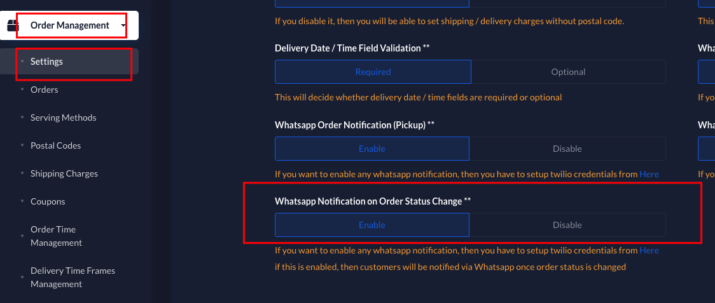The image size is (715, 303).
Task: Disable Whatsapp Notification on Order Status Change
Action: click(x=567, y=225)
